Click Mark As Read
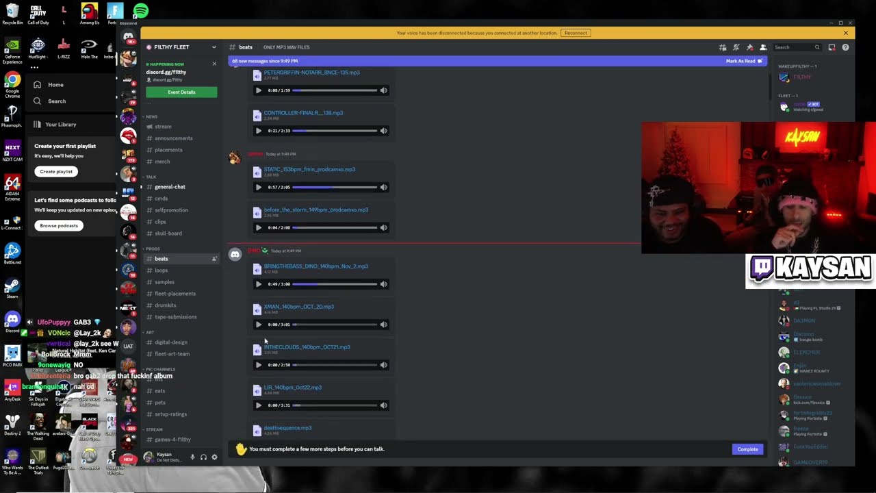876x493 pixels. [744, 61]
